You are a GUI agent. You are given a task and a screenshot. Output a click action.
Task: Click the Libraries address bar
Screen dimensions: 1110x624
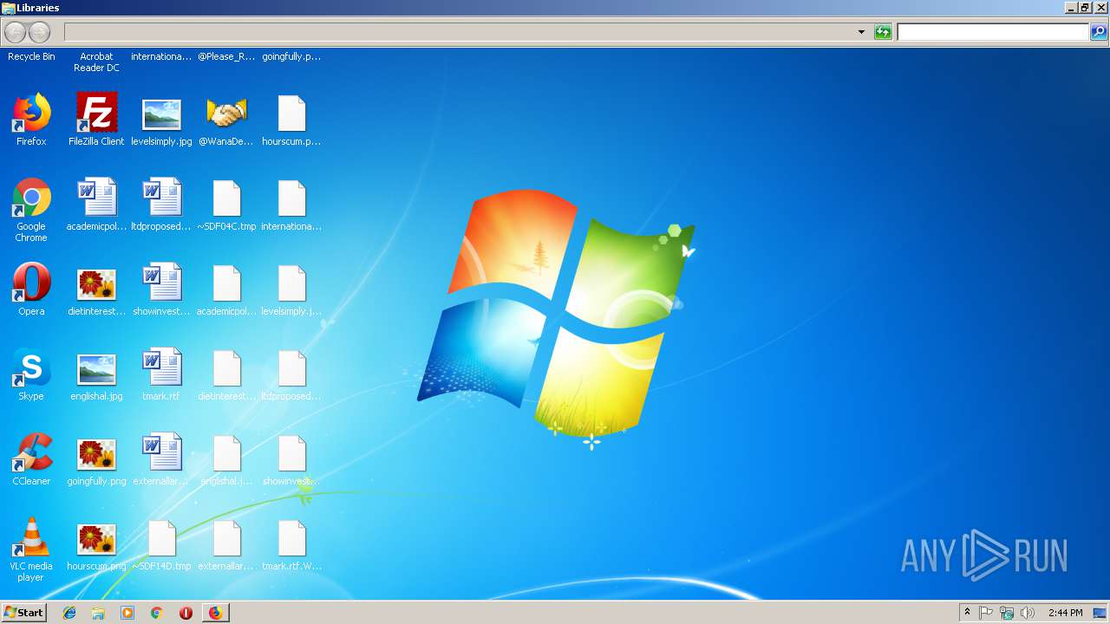coord(460,32)
